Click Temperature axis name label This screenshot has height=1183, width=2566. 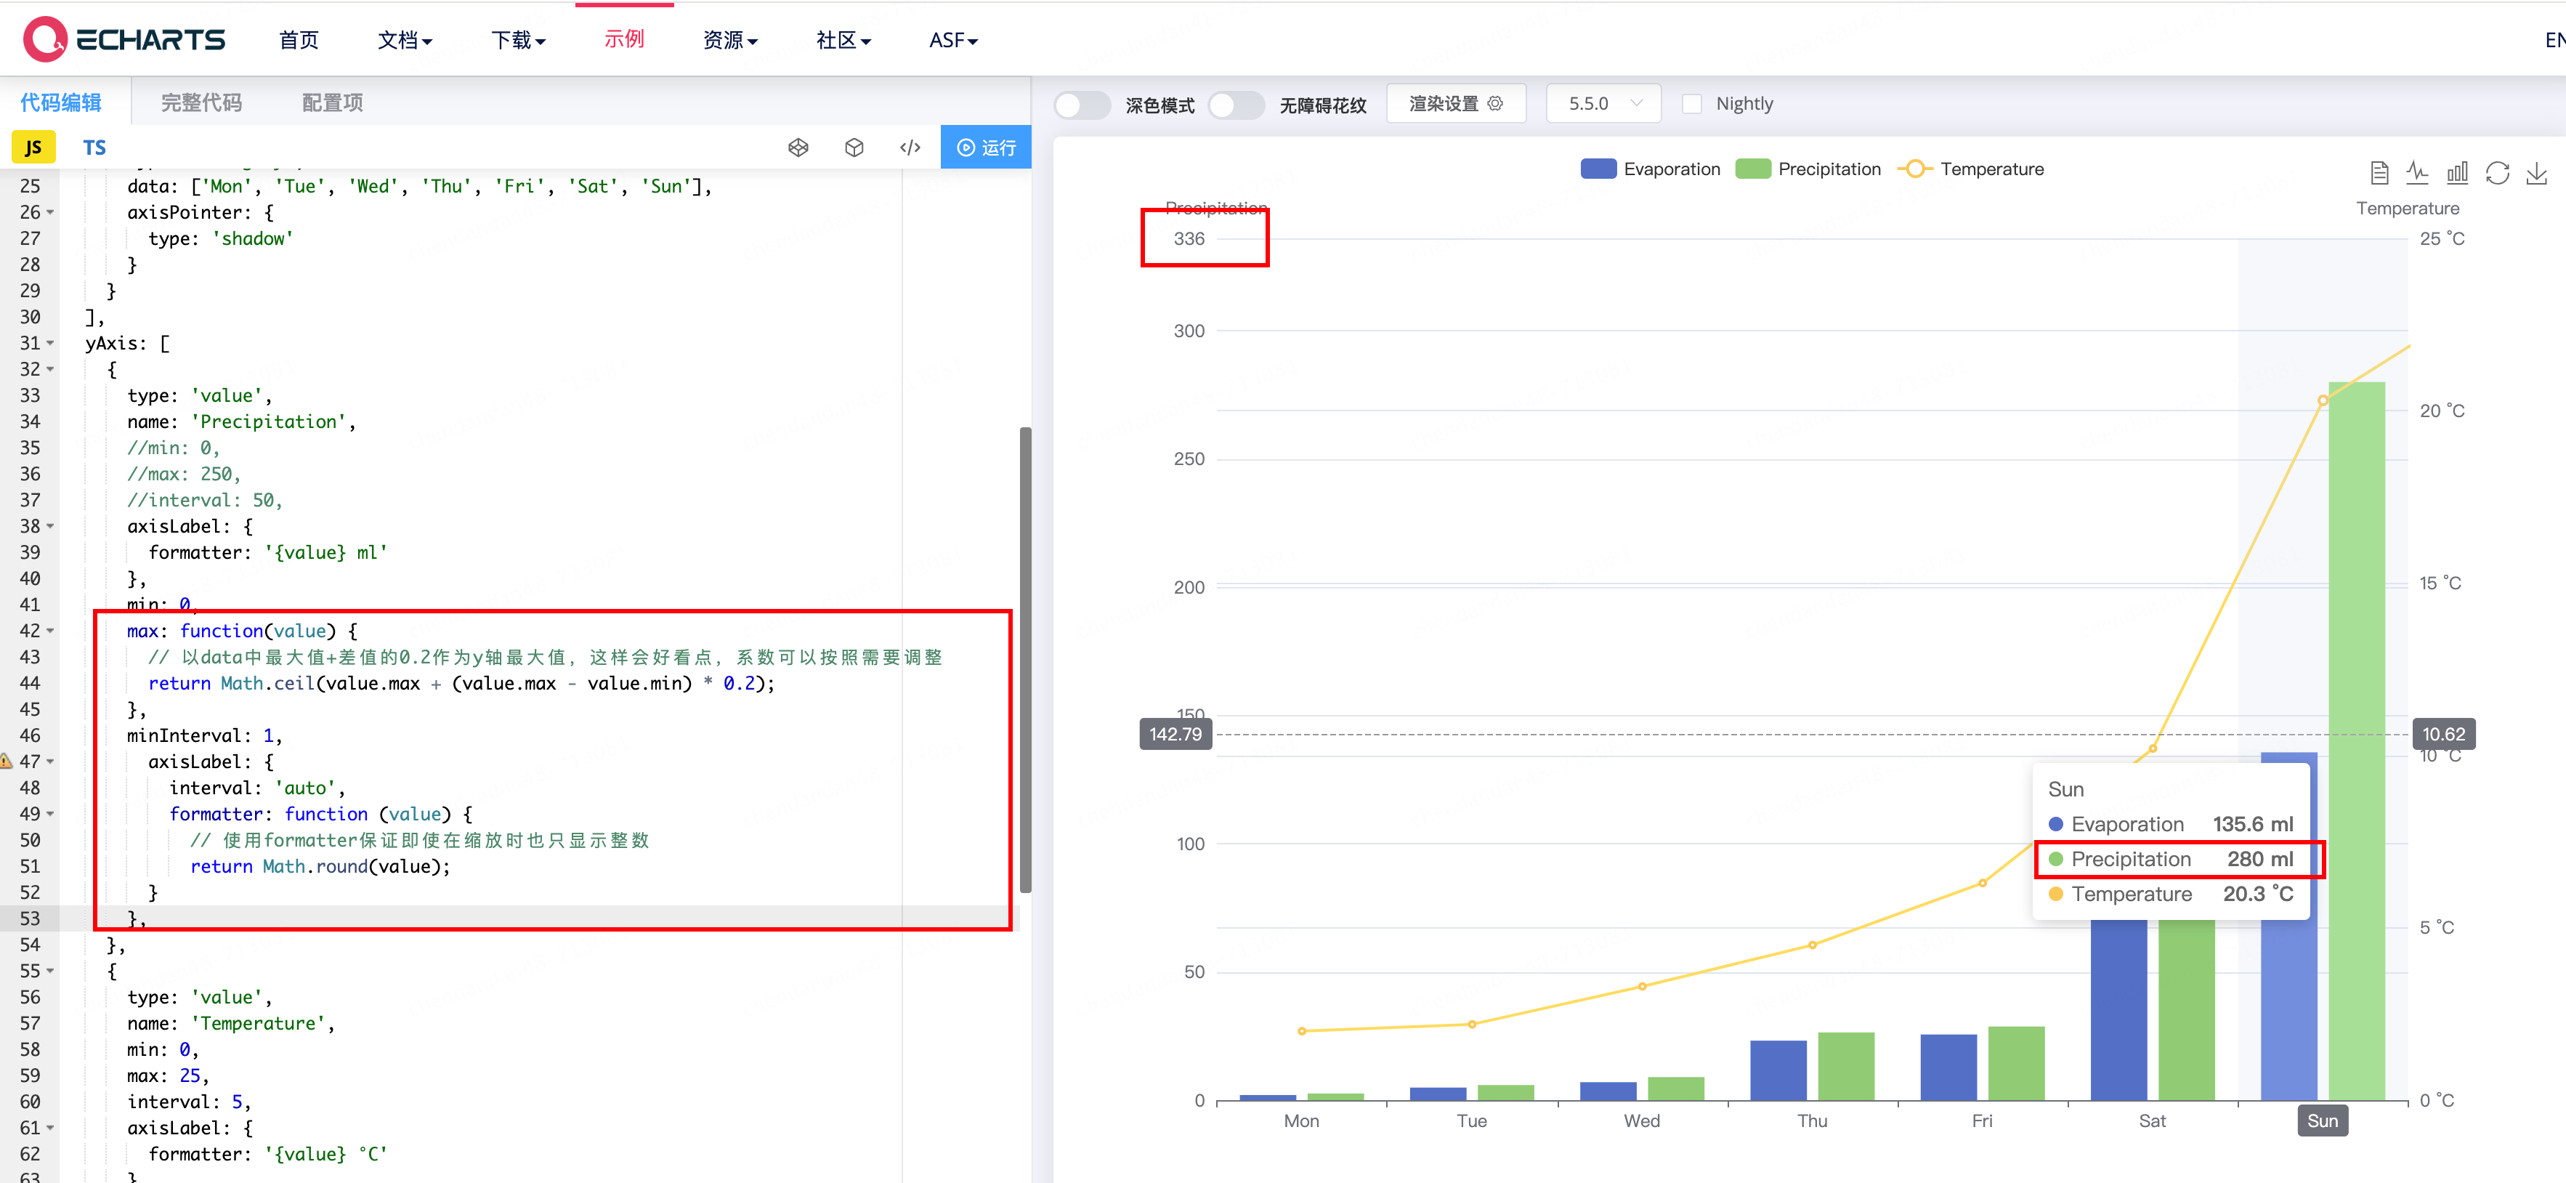[x=2407, y=209]
